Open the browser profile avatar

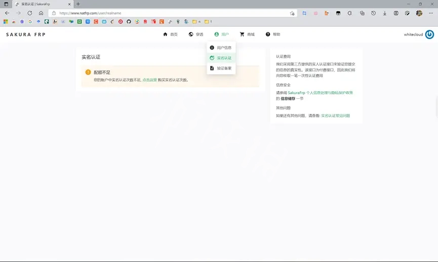pyautogui.click(x=419, y=13)
